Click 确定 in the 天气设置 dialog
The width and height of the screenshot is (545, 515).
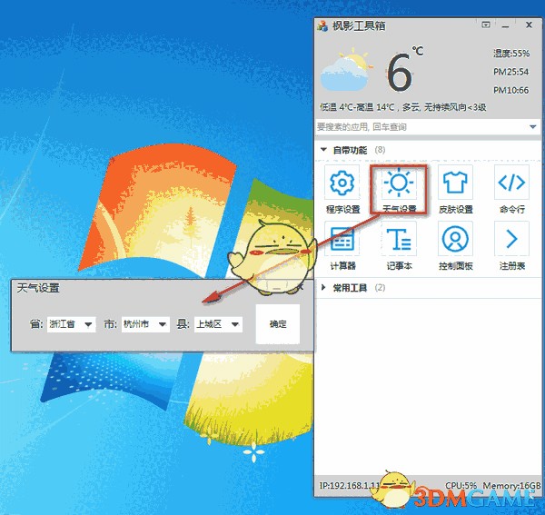point(278,324)
